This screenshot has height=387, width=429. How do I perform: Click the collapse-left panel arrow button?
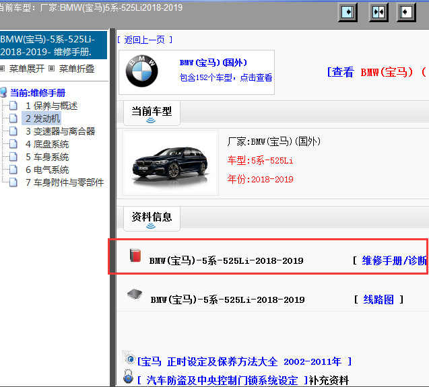coord(406,12)
